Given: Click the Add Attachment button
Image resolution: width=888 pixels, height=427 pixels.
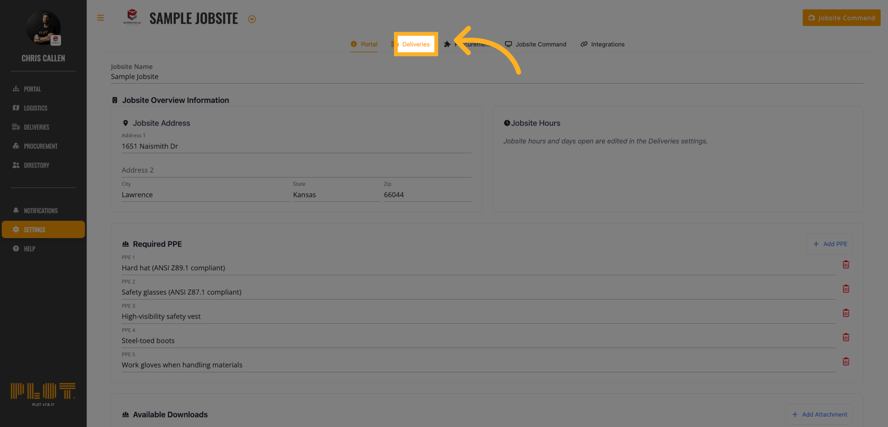Looking at the screenshot, I should [x=820, y=414].
